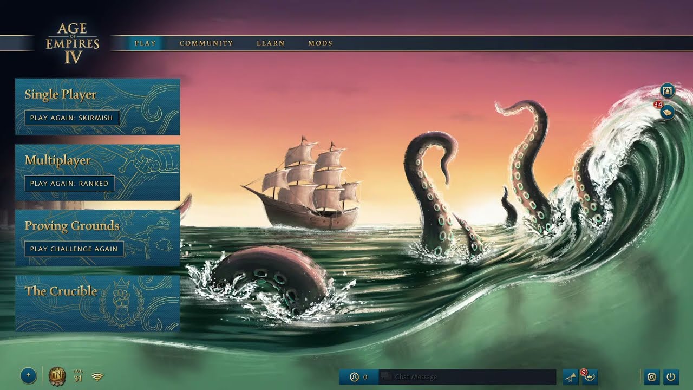Click the power quit icon
The width and height of the screenshot is (693, 390).
[x=671, y=376]
